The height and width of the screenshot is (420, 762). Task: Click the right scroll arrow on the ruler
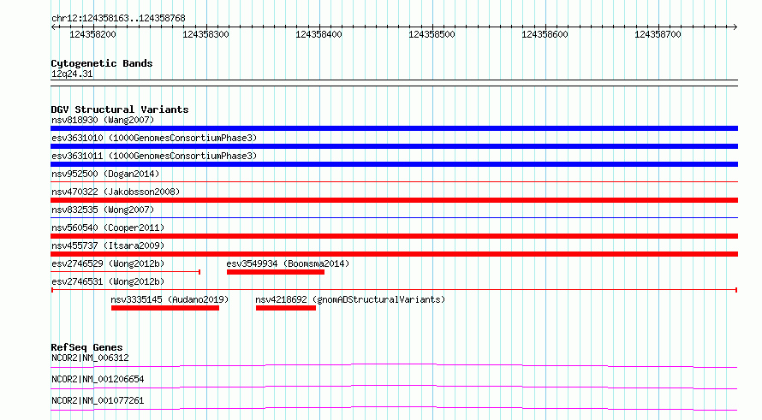tap(735, 27)
